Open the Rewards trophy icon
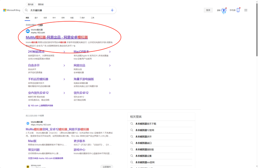Image resolution: width=258 pixels, height=168 pixels. tap(224, 11)
